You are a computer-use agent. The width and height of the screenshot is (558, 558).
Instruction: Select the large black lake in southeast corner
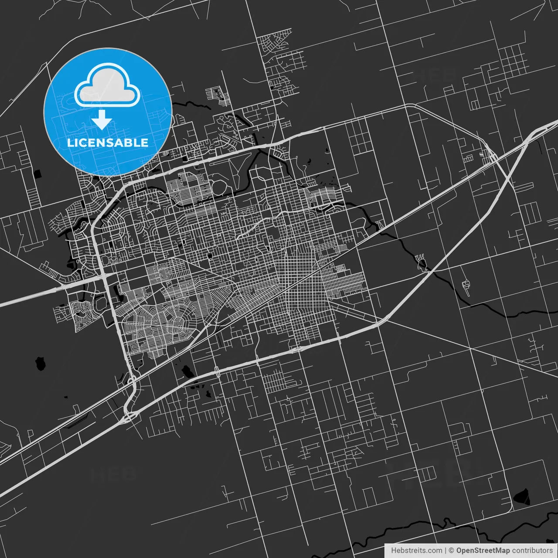tap(521, 497)
